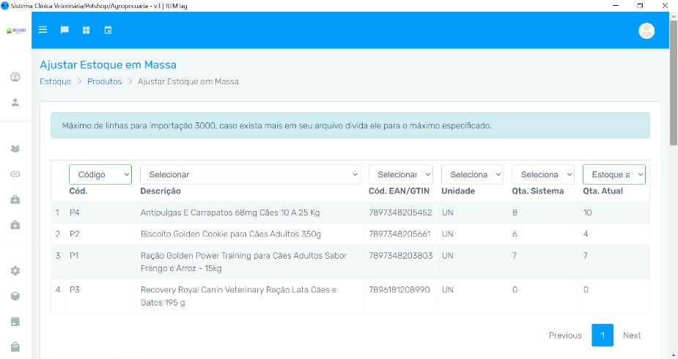
Task: Open the person icon in sidebar
Action: (x=15, y=103)
